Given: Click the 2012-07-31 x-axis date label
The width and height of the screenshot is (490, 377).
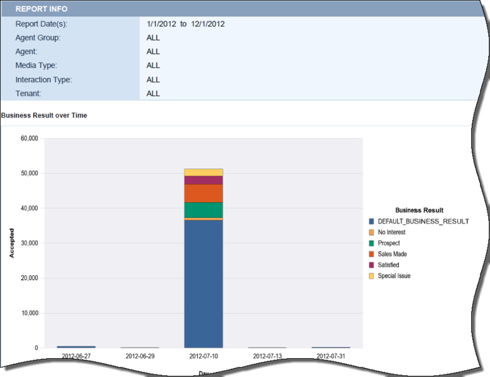Looking at the screenshot, I should 331,356.
